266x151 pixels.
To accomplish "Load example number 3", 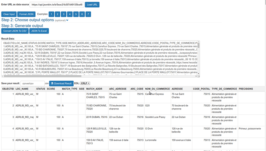I will pos(64,14).
